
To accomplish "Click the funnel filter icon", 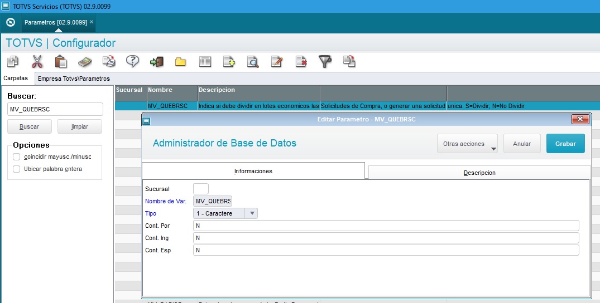I will pyautogui.click(x=325, y=61).
